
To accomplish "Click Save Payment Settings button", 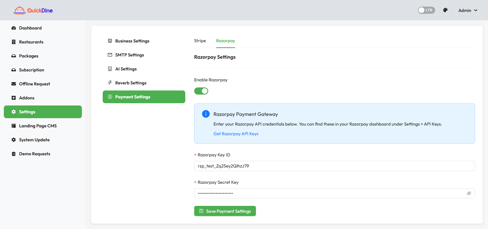I will click(225, 211).
